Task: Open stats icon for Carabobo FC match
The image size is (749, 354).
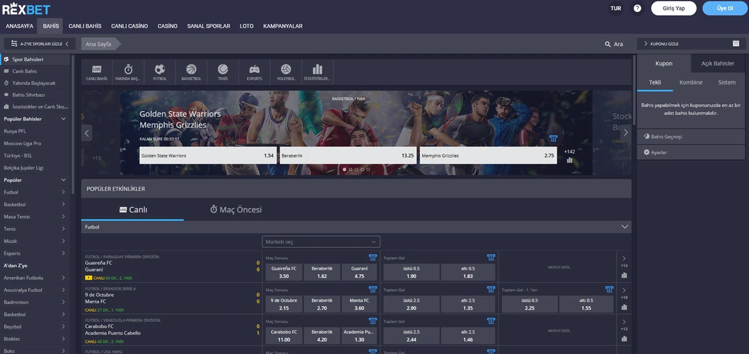Action: pyautogui.click(x=624, y=338)
